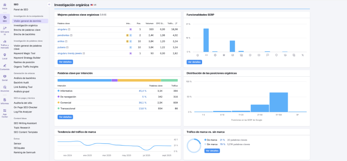Click Ver detalles under Funcionalidades SERP
The height and width of the screenshot is (161, 347).
click(x=194, y=62)
